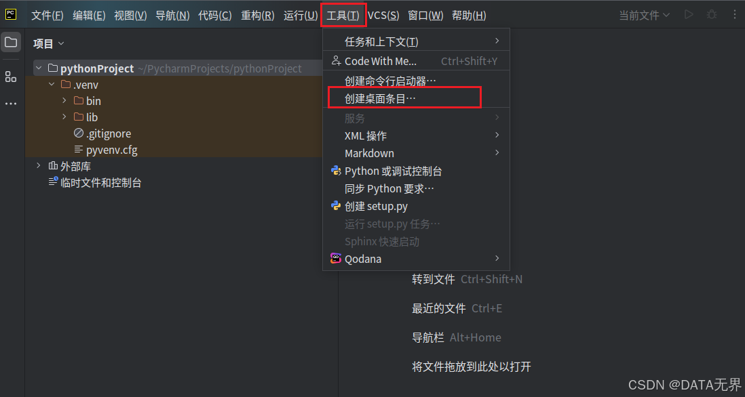The image size is (745, 397).
Task: Expand the bin folder node
Action: [x=64, y=100]
